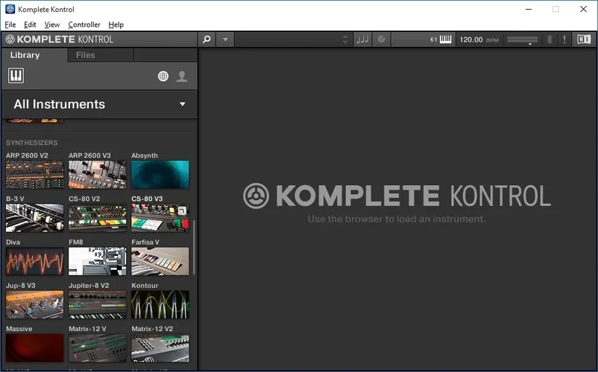Close the Komplete Kontrol window
This screenshot has width=598, height=372.
[x=583, y=9]
